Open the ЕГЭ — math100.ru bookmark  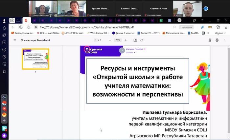pos(48,33)
